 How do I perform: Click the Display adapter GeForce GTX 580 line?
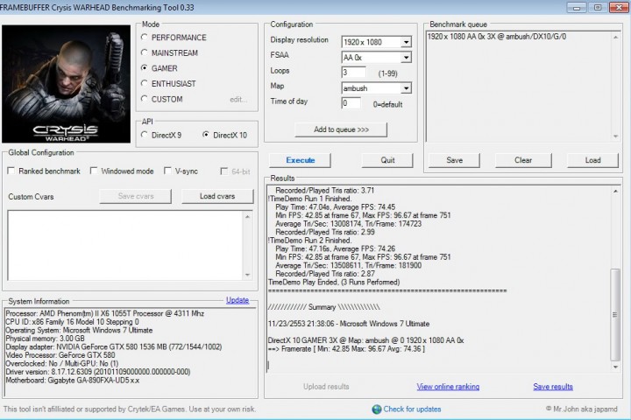[x=113, y=346]
